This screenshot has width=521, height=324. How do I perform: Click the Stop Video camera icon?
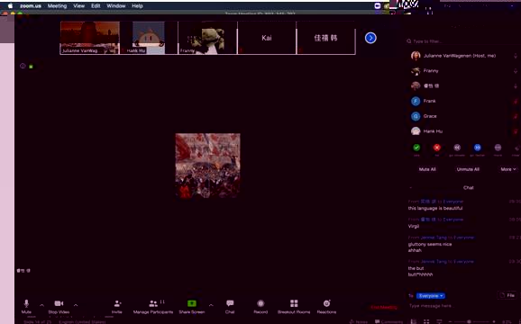(59, 303)
